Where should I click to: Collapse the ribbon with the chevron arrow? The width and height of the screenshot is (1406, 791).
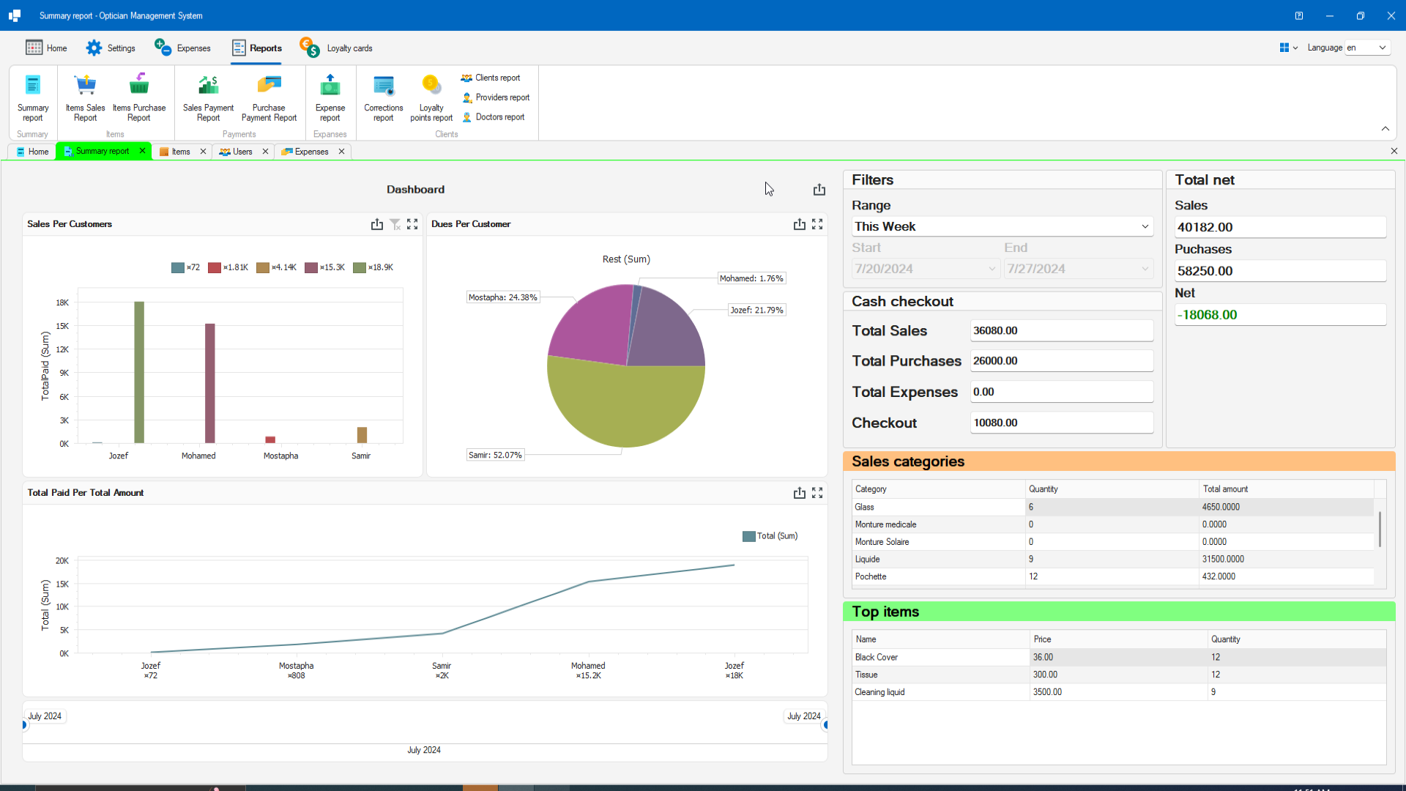coord(1385,128)
